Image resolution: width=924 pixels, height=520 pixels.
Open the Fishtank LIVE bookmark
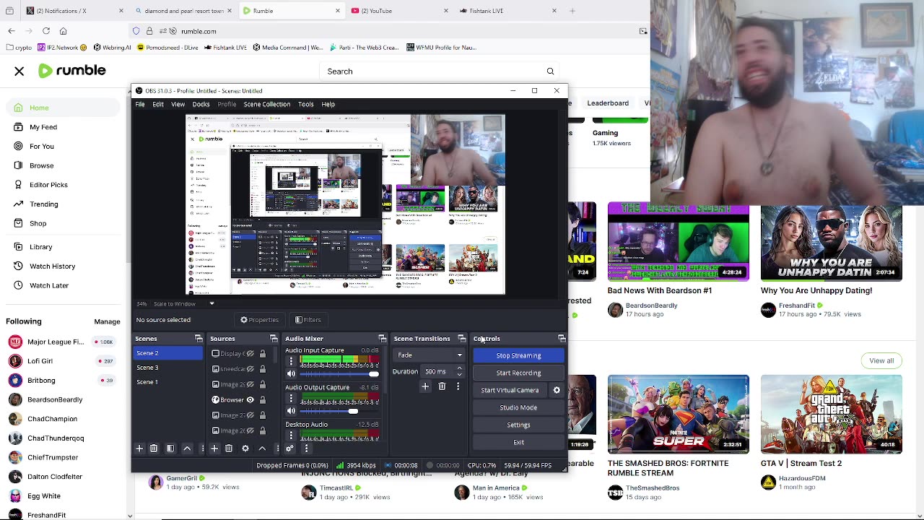[x=225, y=48]
